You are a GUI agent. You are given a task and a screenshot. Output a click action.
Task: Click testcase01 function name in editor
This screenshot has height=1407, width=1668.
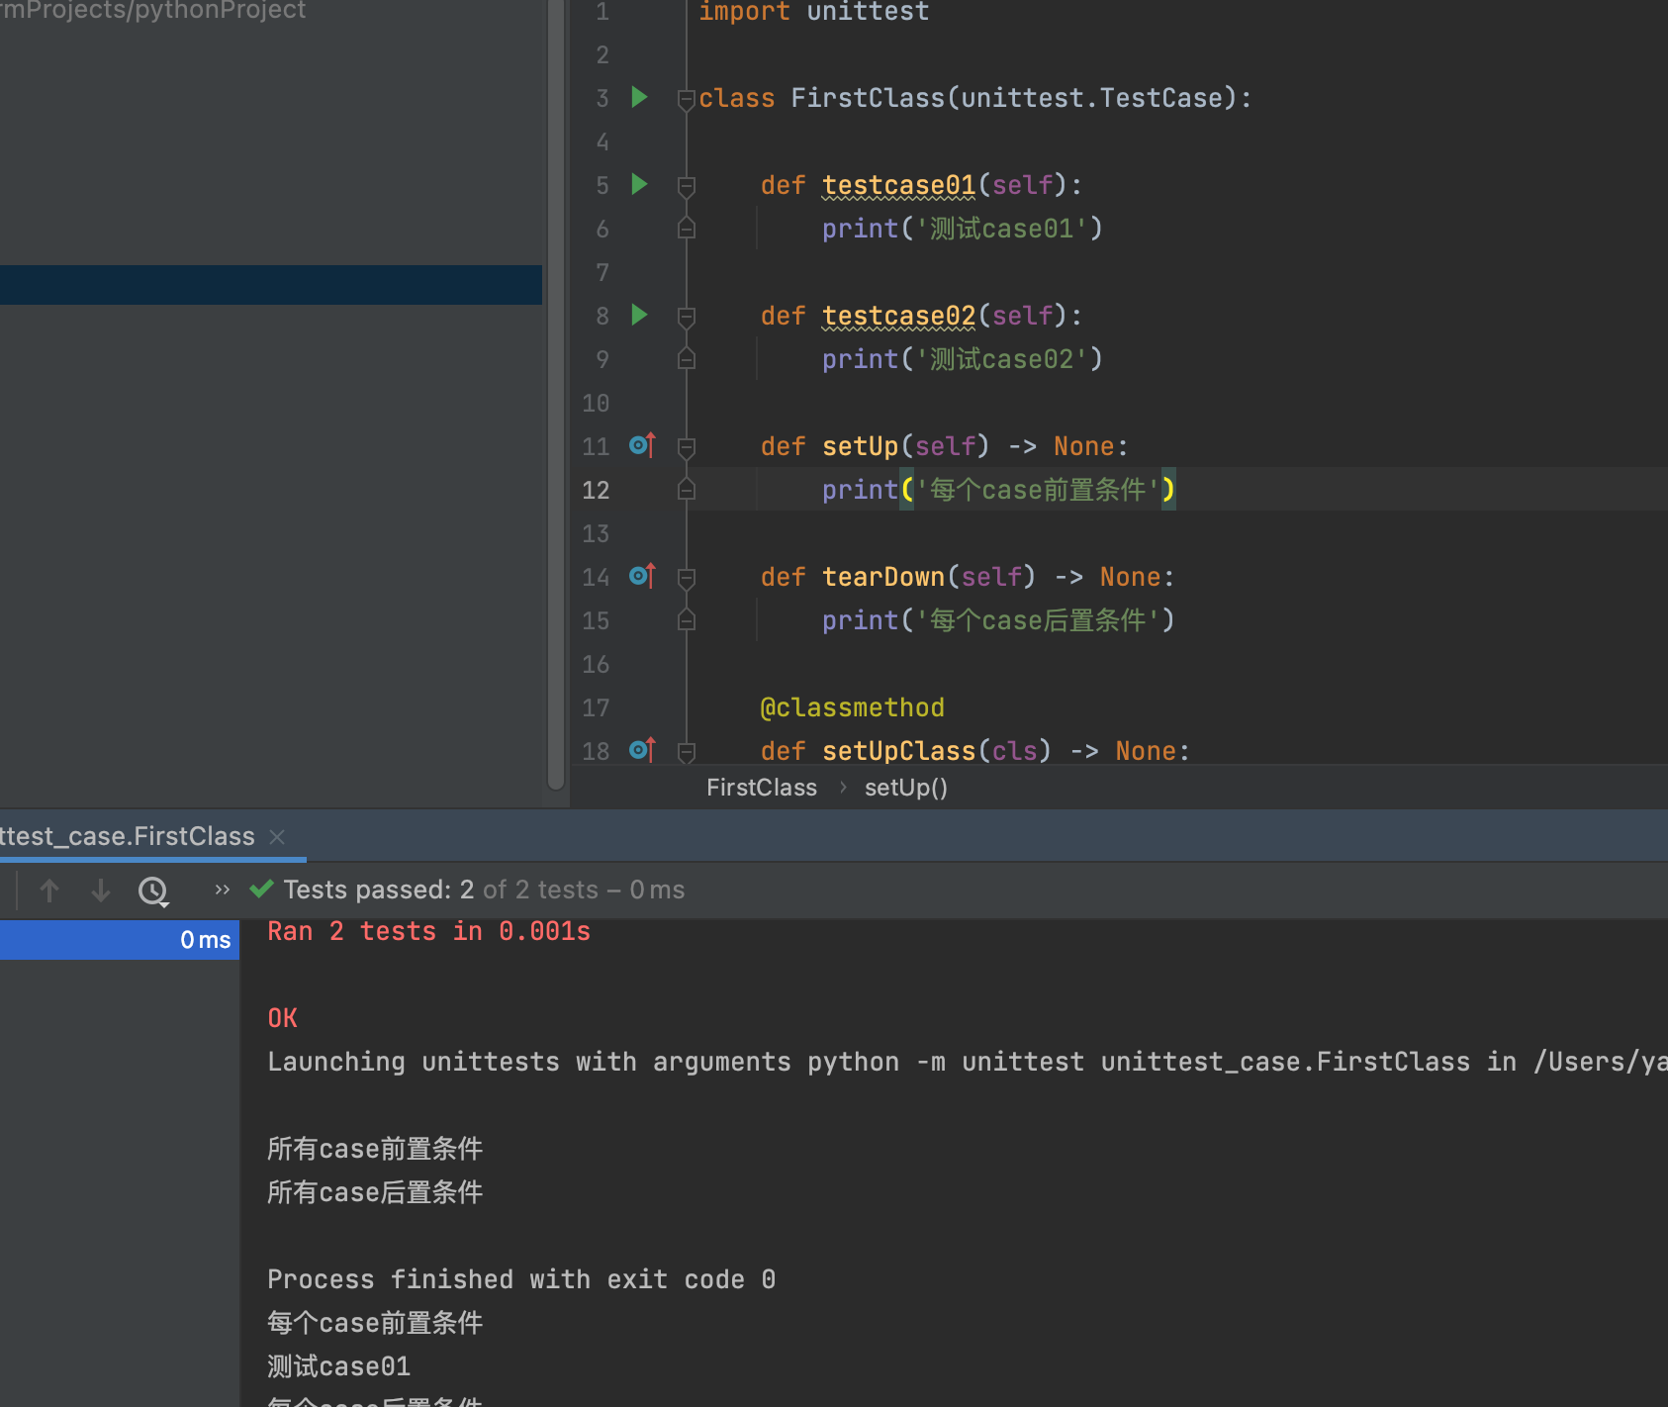898,185
